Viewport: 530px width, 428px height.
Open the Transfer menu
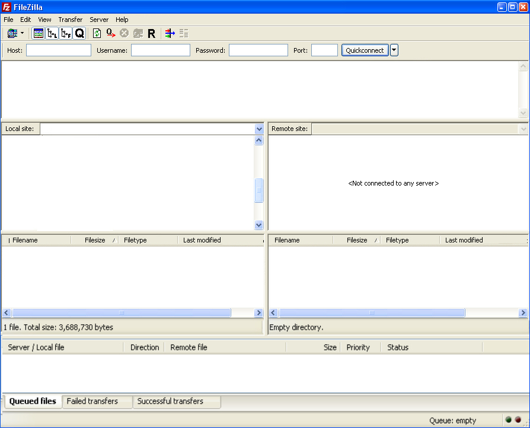click(x=71, y=20)
